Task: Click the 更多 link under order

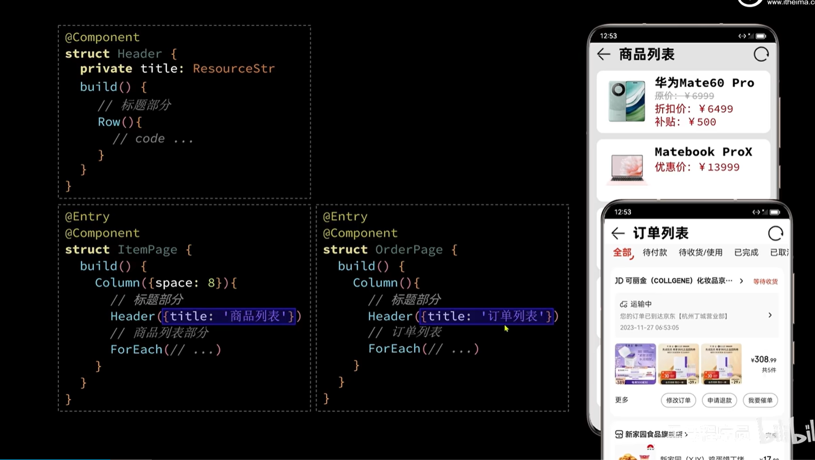Action: pyautogui.click(x=622, y=400)
